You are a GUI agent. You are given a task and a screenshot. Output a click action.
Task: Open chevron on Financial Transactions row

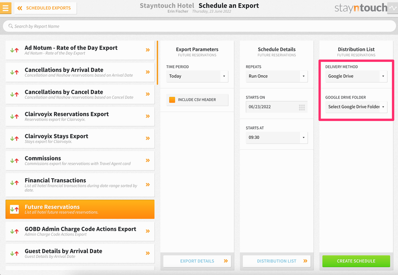coord(148,185)
